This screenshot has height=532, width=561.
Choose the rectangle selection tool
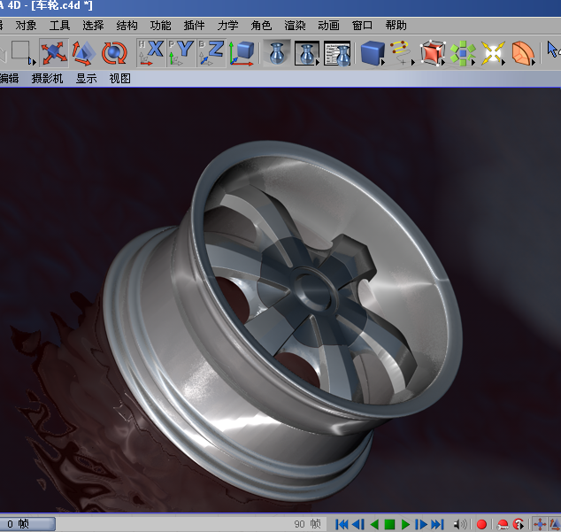[x=20, y=51]
